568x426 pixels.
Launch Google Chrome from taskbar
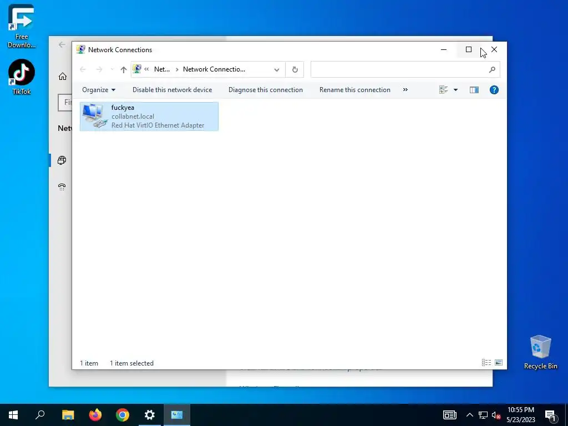tap(123, 415)
